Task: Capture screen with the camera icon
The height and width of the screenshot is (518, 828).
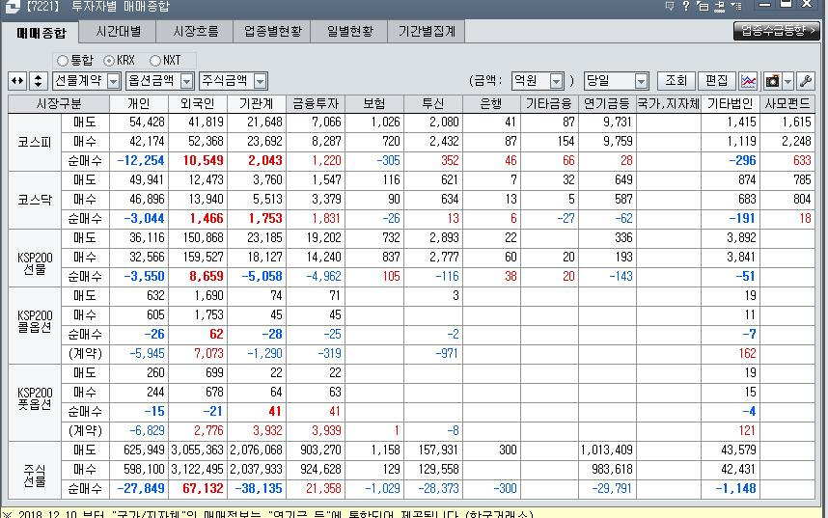Action: pos(772,81)
